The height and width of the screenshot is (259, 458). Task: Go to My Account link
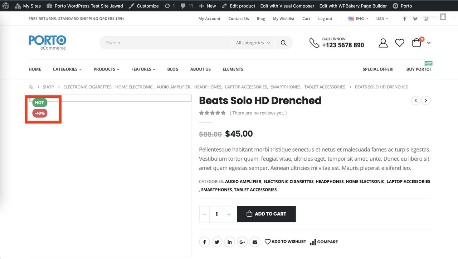pos(209,19)
